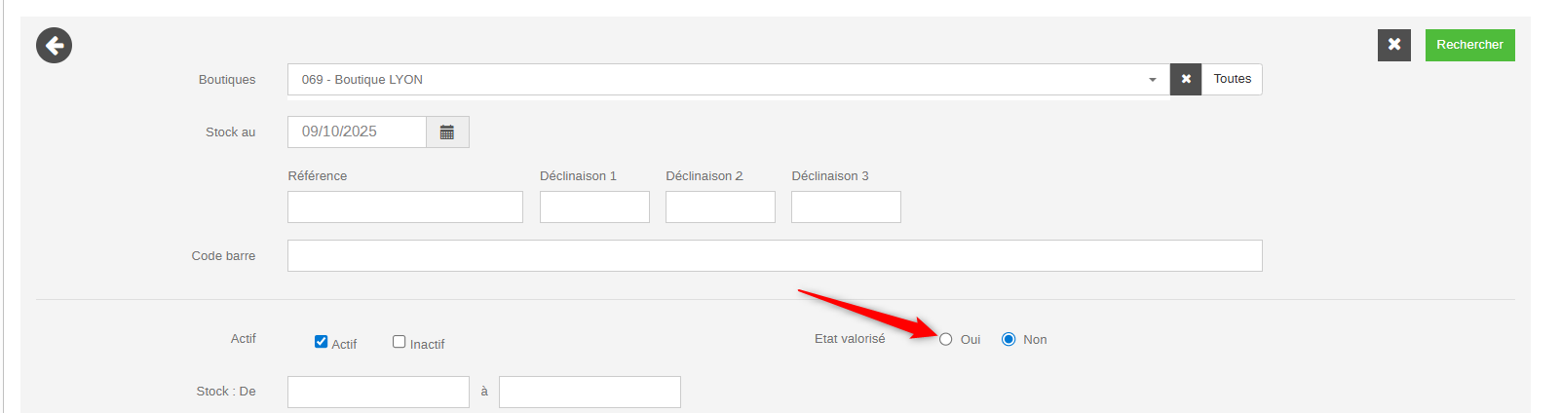Screen dimensions: 1561x413
Task: Click the dark X reset button beside Rechercher
Action: pyautogui.click(x=1393, y=45)
